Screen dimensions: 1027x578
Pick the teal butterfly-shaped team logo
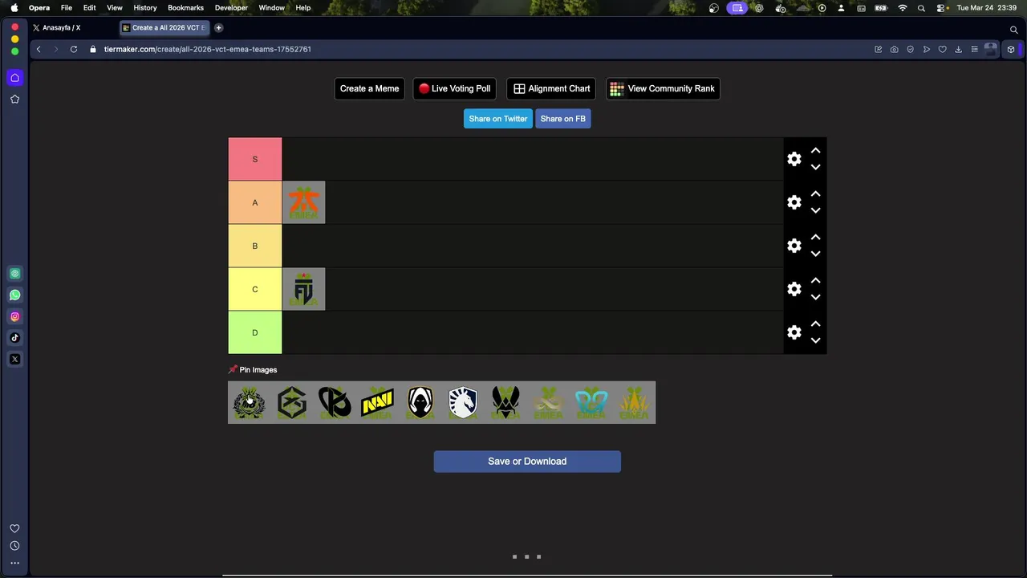(591, 402)
